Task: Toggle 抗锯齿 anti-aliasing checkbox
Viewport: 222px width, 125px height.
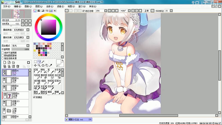Action: (x=34, y=97)
